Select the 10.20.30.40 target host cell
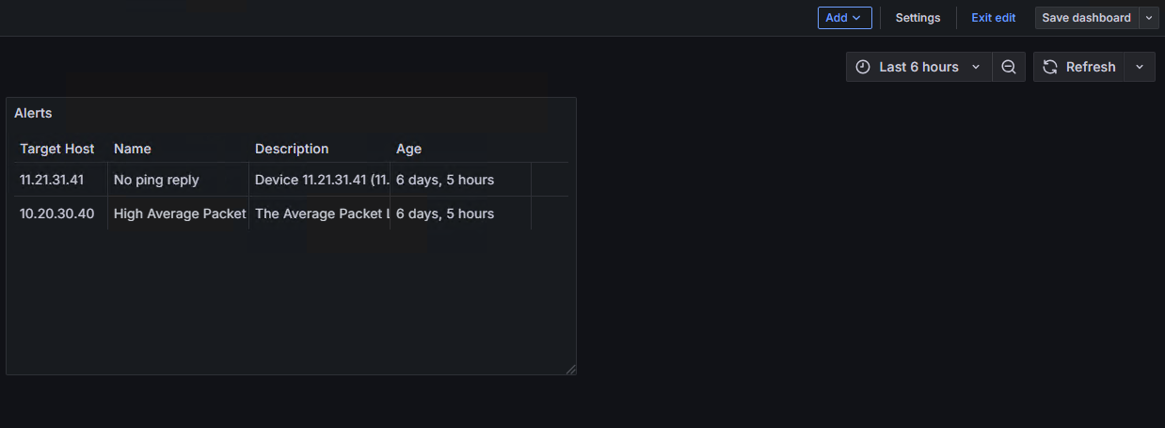The image size is (1165, 428). pyautogui.click(x=56, y=214)
